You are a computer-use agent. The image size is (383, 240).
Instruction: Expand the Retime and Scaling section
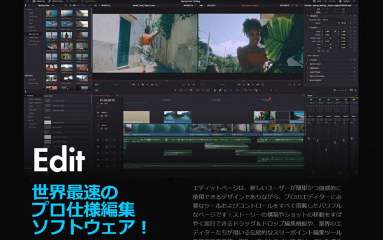pyautogui.click(x=317, y=76)
